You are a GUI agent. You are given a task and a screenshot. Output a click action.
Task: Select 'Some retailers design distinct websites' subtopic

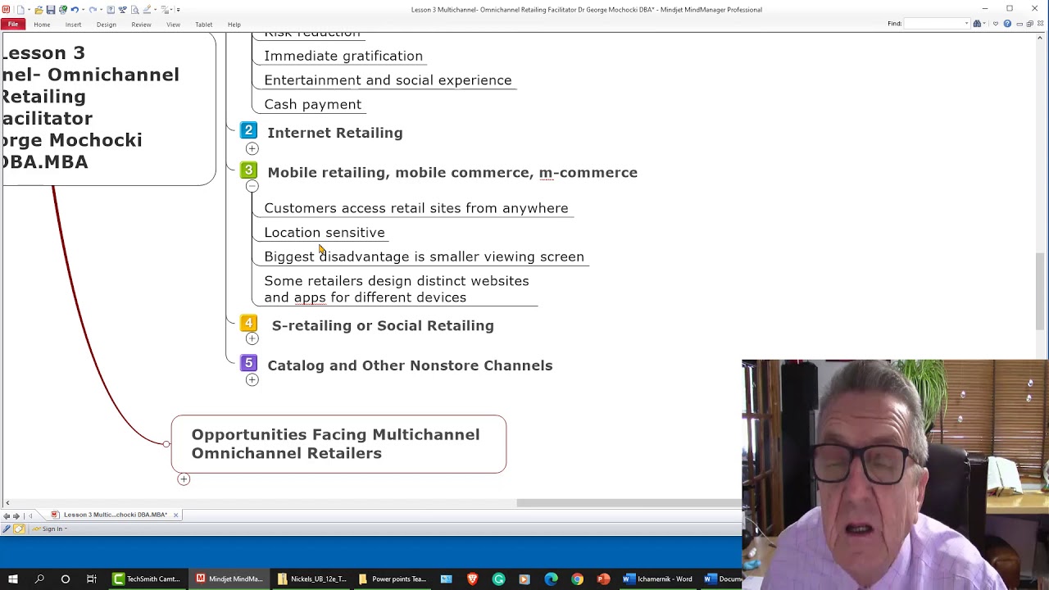(397, 289)
